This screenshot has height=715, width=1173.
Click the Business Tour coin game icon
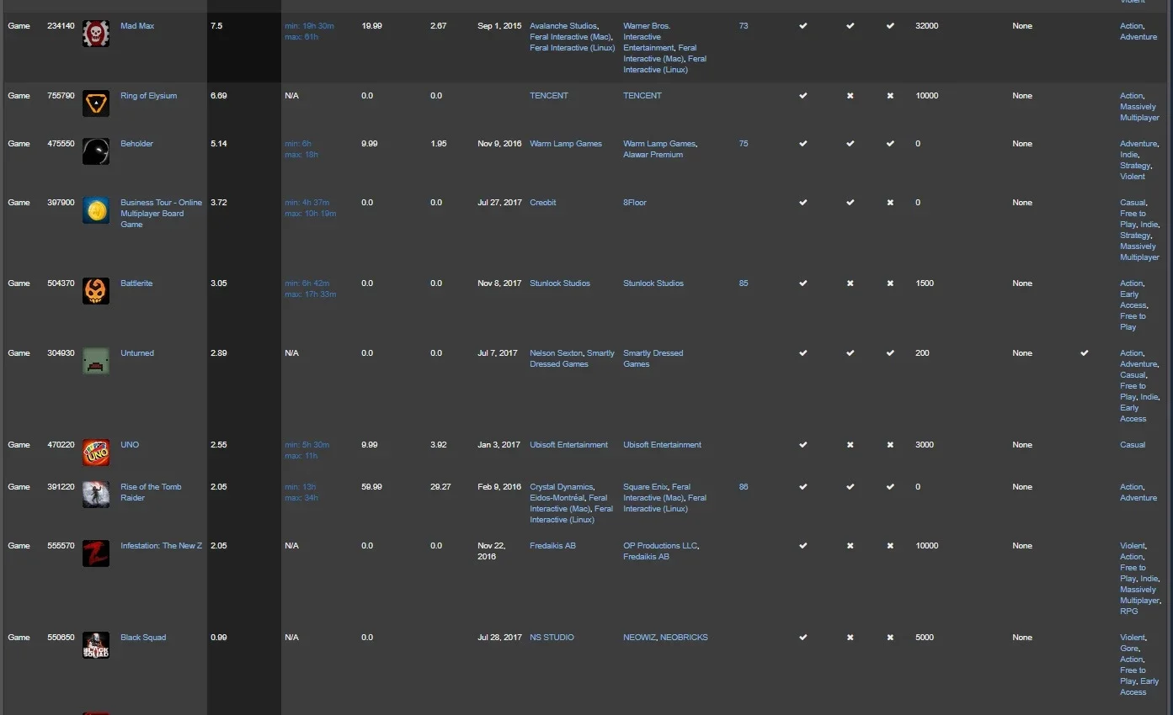(x=96, y=211)
